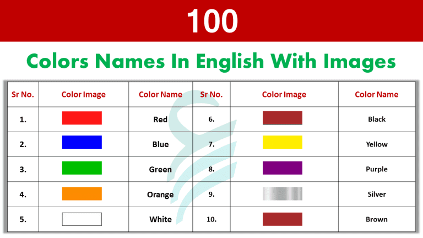This screenshot has height=238, width=423.
Task: Select the 'Green' color name cell
Action: pos(160,170)
